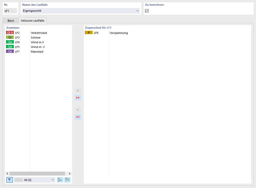The width and height of the screenshot is (256, 188).
Task: Click the select-all checkmarks icon
Action: point(60,180)
